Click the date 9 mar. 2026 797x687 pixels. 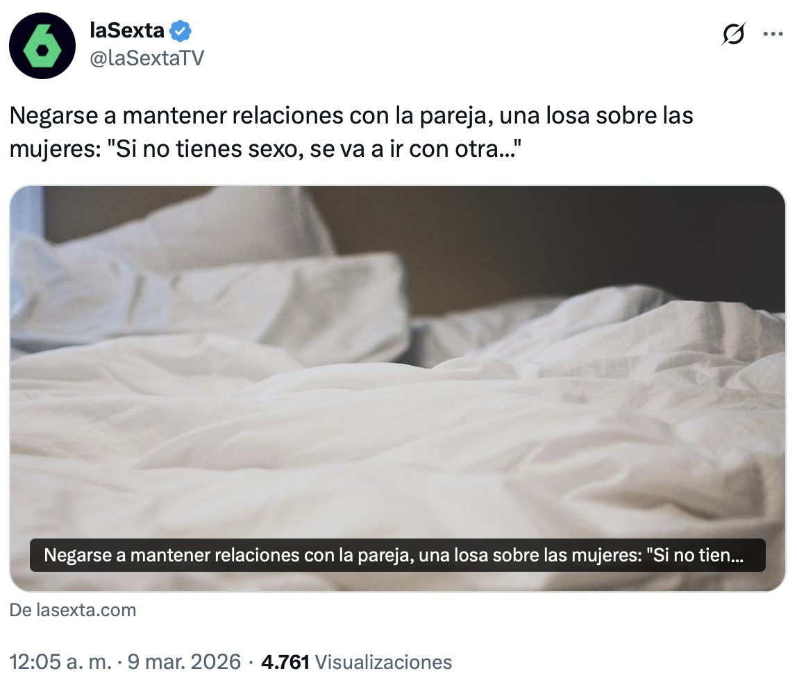[184, 662]
